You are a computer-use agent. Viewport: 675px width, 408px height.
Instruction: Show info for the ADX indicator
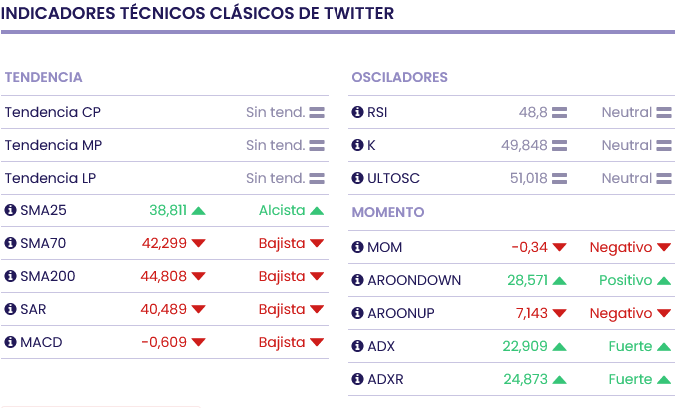(x=358, y=346)
